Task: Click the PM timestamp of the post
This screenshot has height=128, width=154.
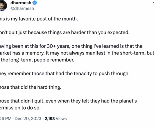Action: click(x=6, y=118)
